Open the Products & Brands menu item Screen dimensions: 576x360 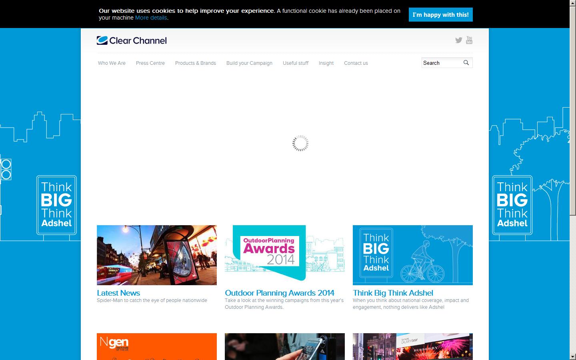point(196,63)
